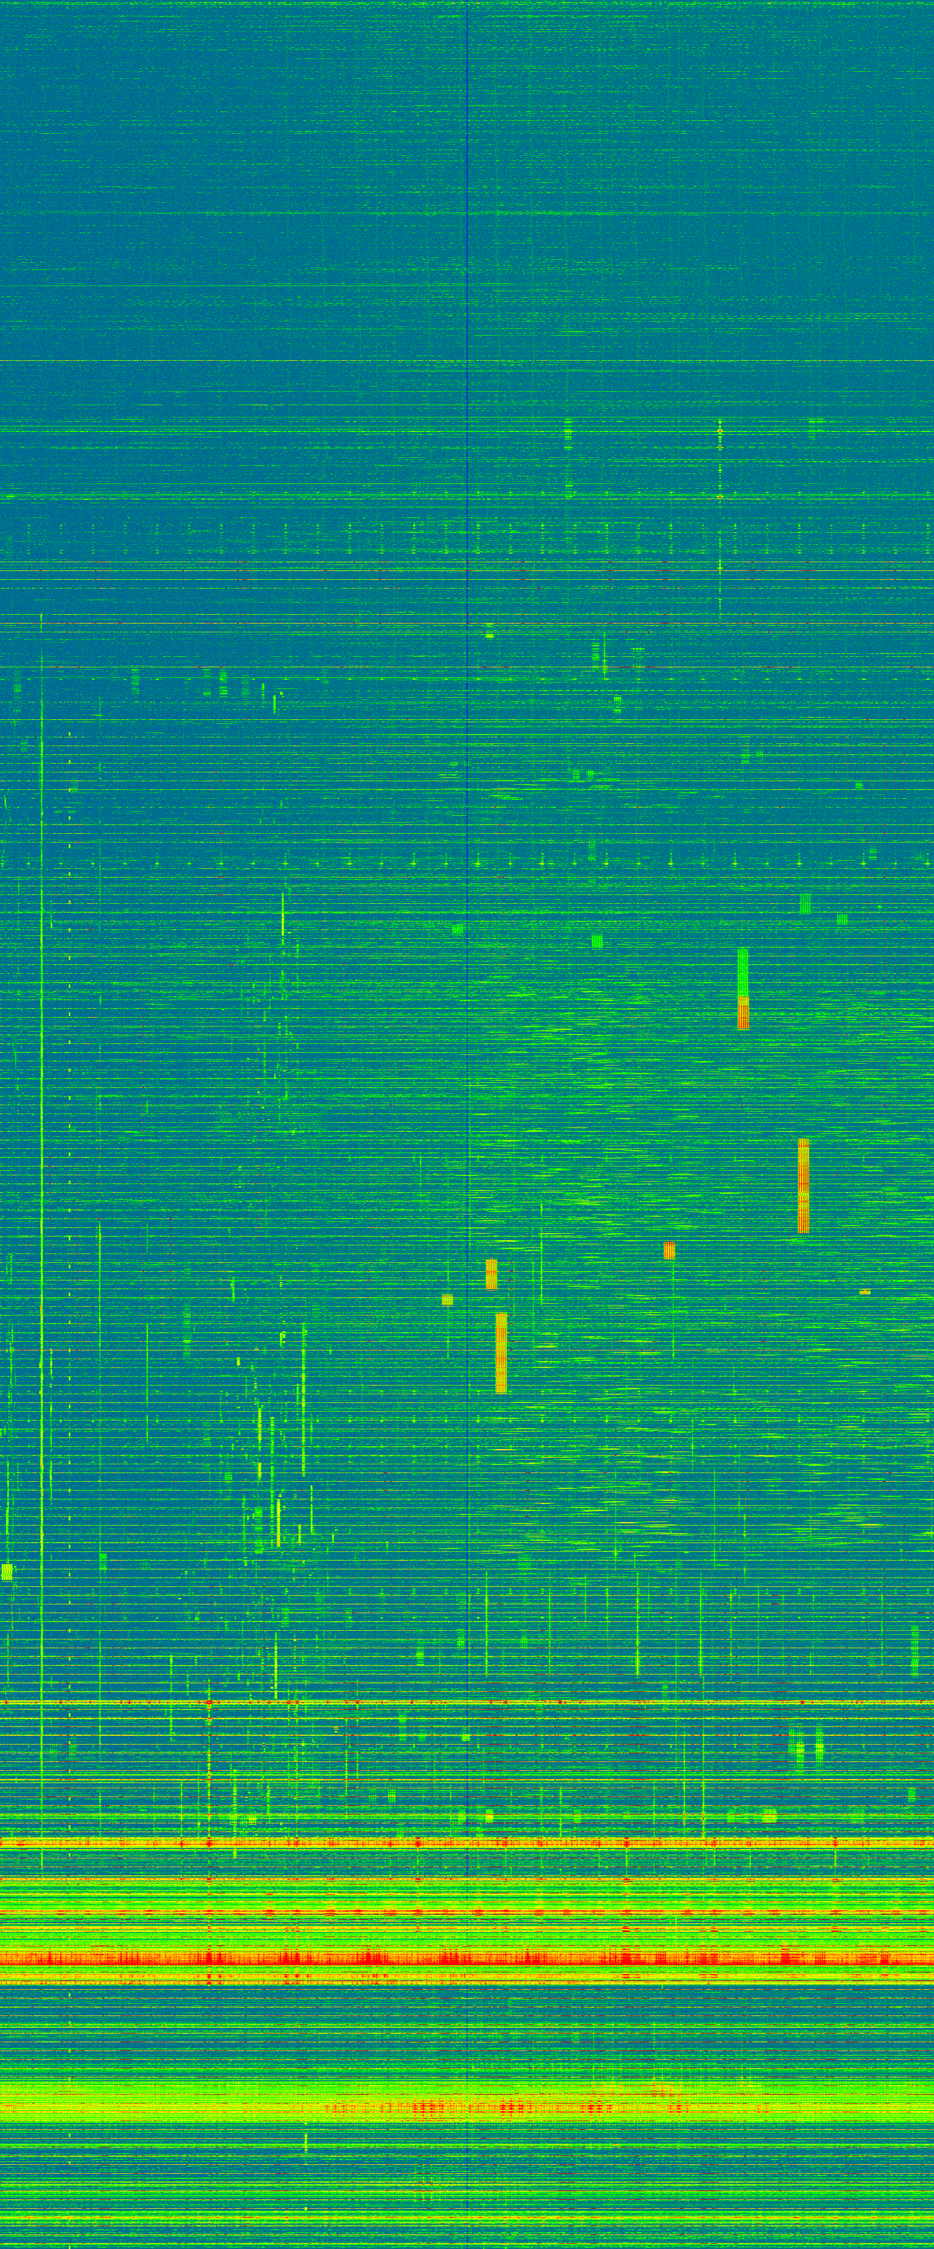Click the block with green top and orange bottom

coord(743,989)
